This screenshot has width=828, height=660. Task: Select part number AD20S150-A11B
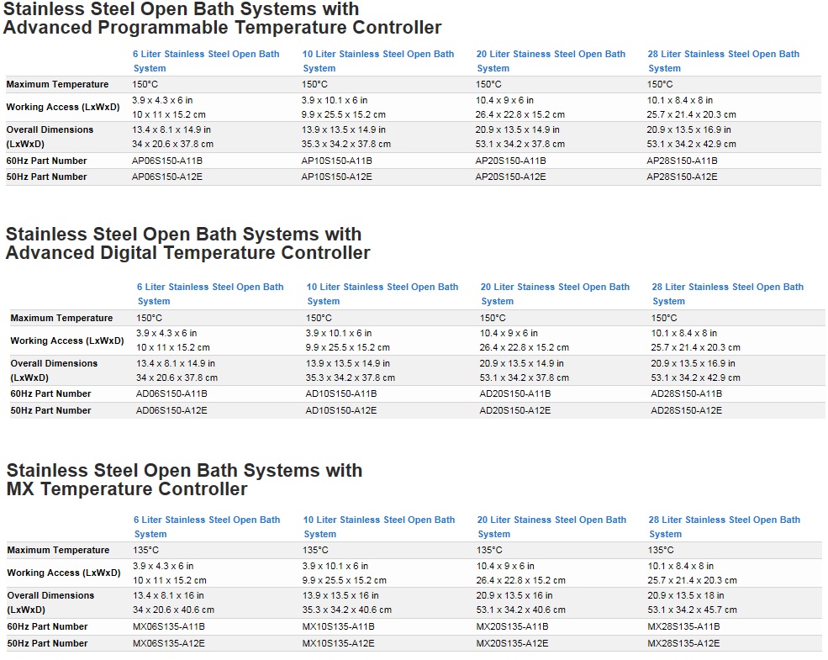514,393
